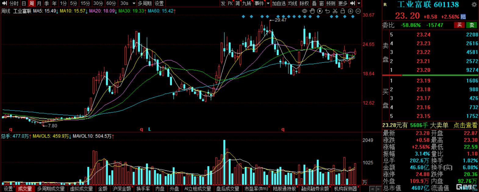Screen dimensions: 479x192
Task: Open the PK comparison tool
Action: pos(231,3)
